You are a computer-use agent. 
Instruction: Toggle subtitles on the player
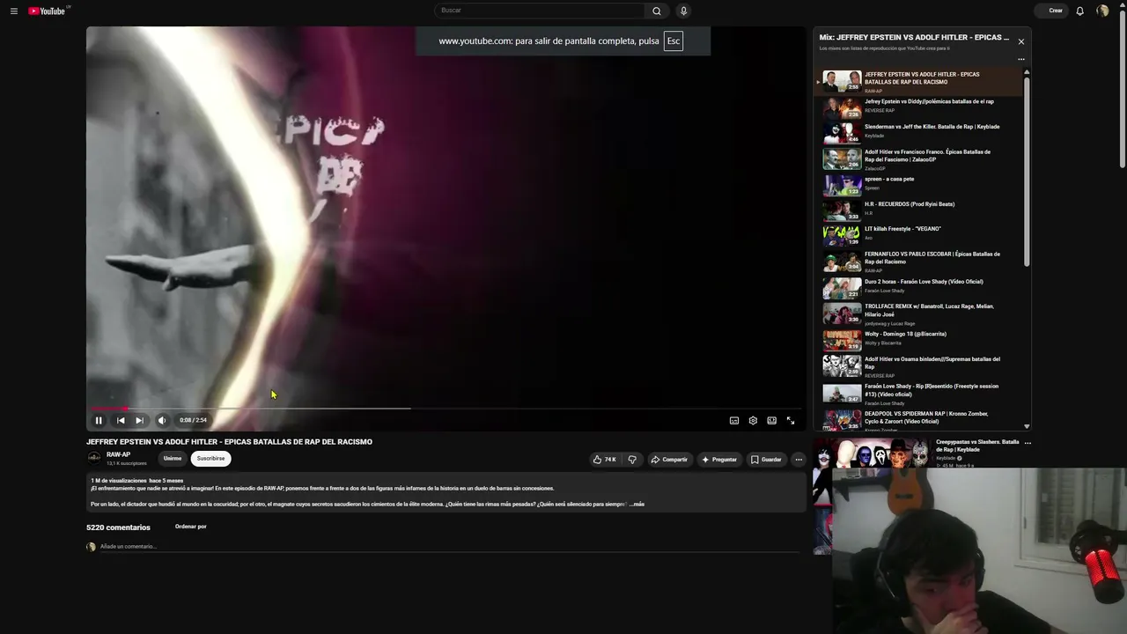734,420
